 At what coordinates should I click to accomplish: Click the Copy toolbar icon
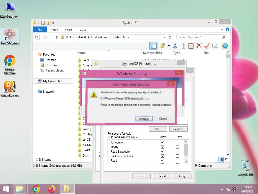click(183, 46)
